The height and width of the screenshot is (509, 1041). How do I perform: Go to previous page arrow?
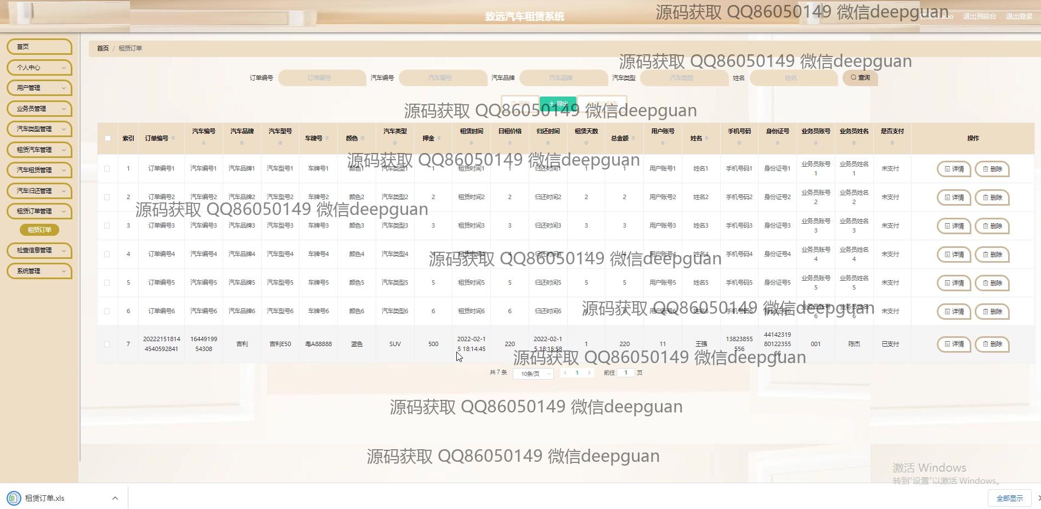[565, 373]
